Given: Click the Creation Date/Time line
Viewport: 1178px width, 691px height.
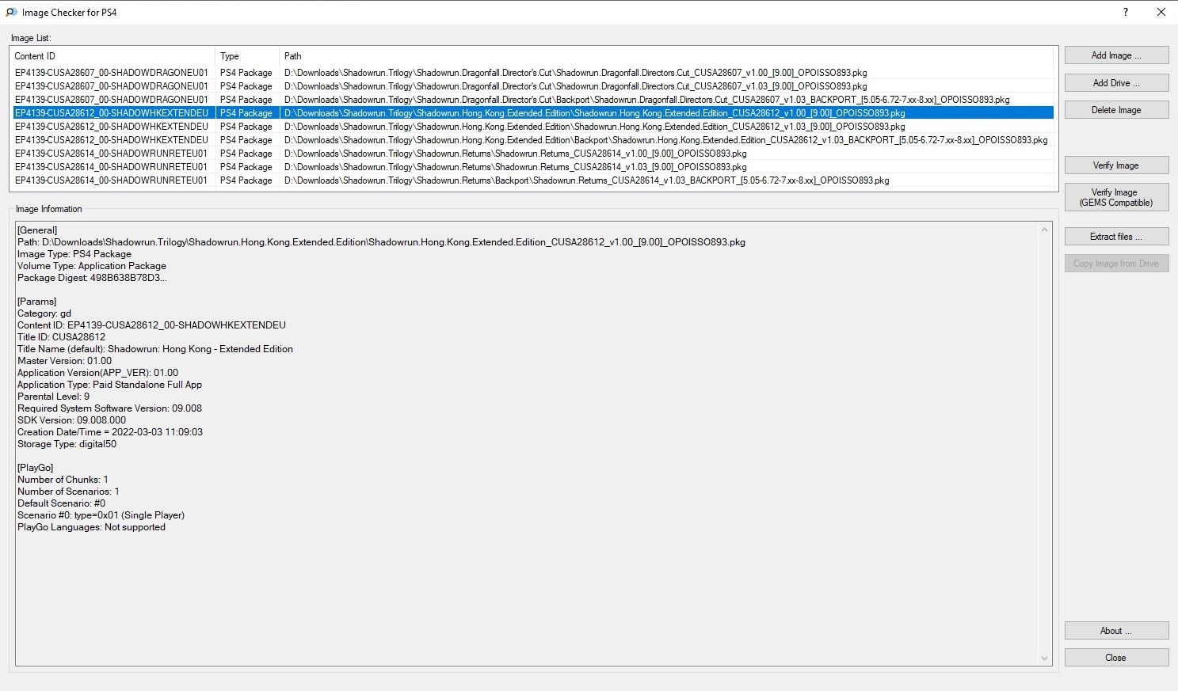Looking at the screenshot, I should pyautogui.click(x=110, y=432).
